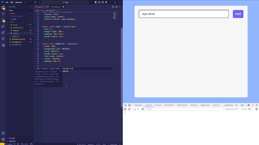Switch to the Application DevTools tab
The image size is (259, 145).
[205, 105]
